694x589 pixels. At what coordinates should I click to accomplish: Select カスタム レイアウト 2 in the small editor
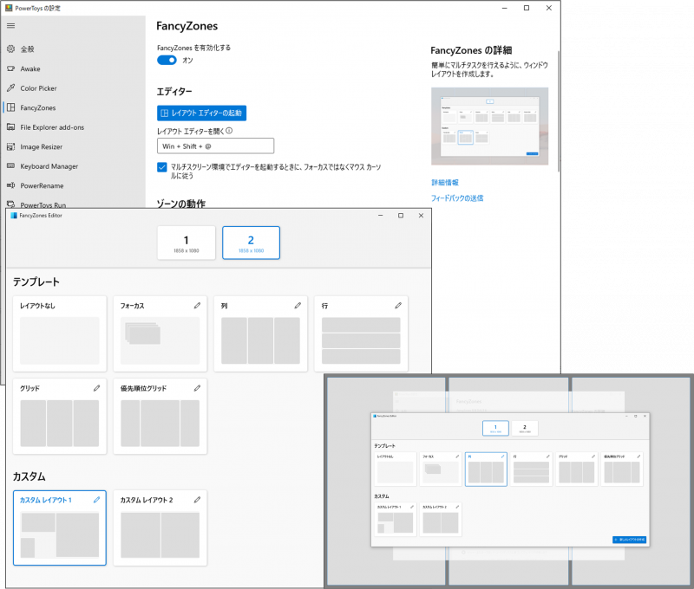[x=441, y=519]
